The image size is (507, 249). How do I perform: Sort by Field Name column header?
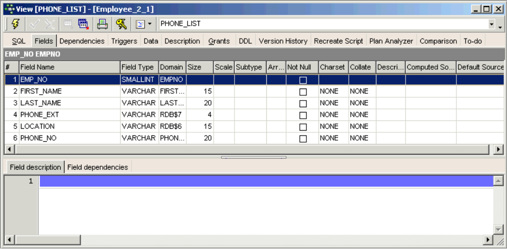(69, 67)
